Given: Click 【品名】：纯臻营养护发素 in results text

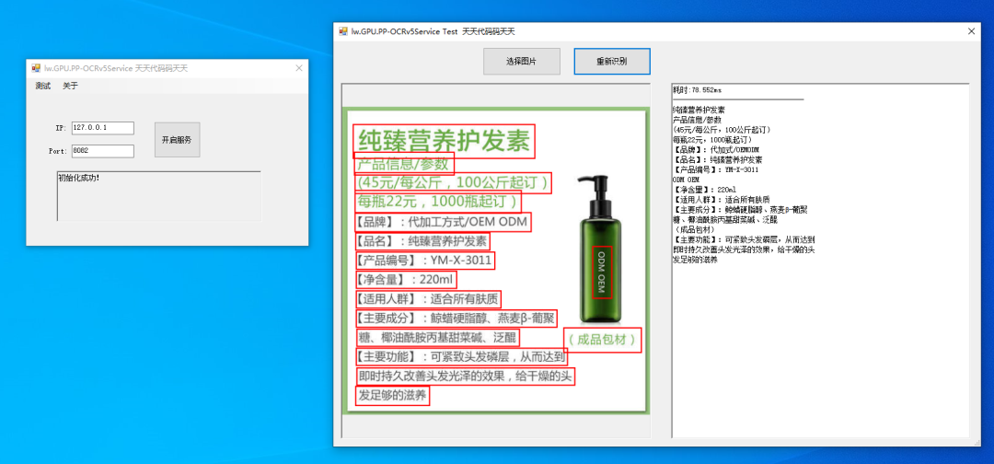Looking at the screenshot, I should tap(718, 160).
